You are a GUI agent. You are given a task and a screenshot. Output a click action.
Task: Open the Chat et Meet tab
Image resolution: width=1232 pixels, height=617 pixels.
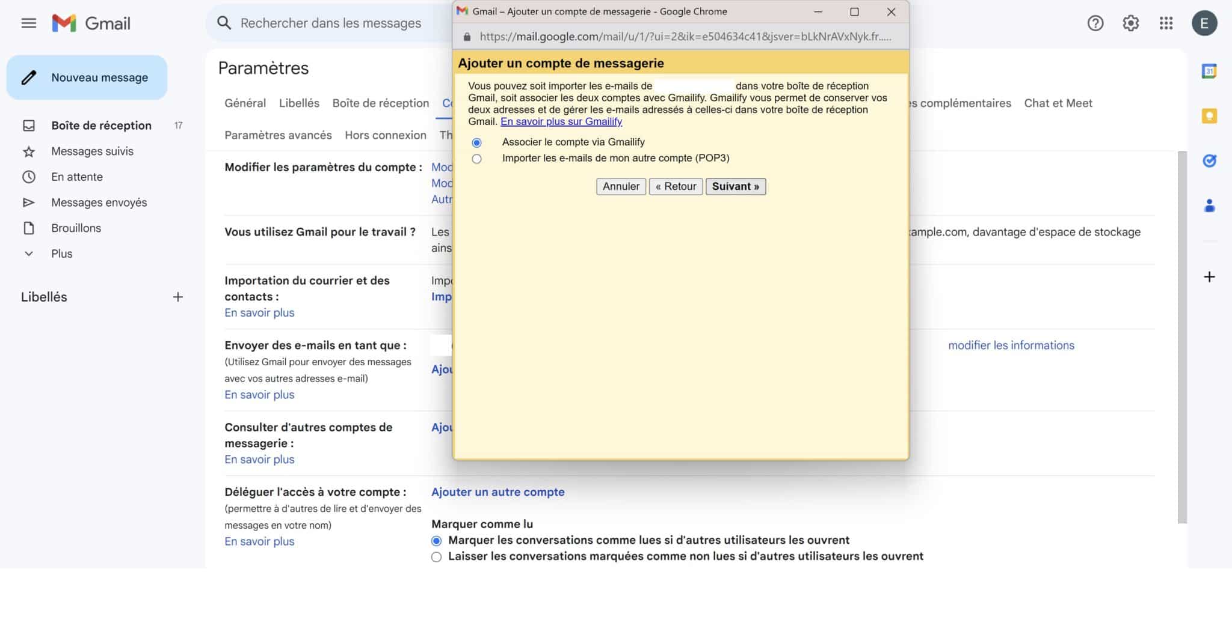pyautogui.click(x=1058, y=103)
